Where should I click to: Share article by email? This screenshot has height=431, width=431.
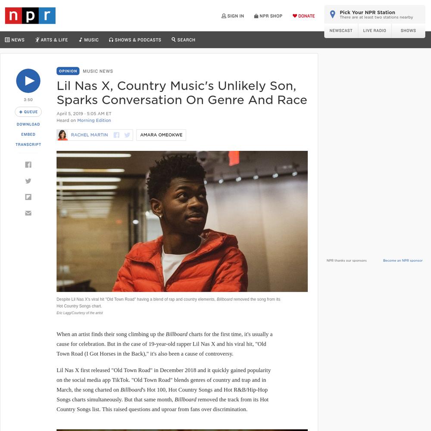(28, 213)
